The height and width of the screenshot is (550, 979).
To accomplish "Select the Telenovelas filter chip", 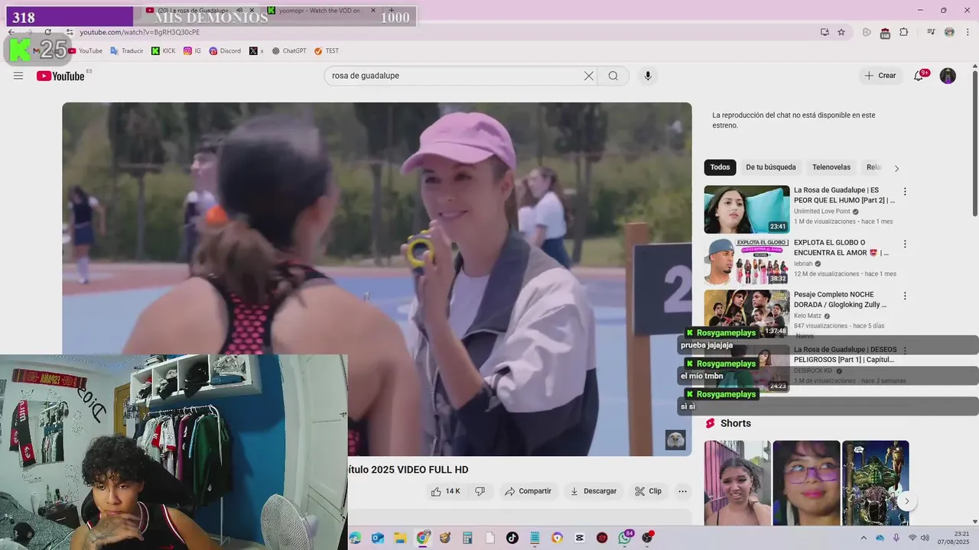I will pos(831,167).
